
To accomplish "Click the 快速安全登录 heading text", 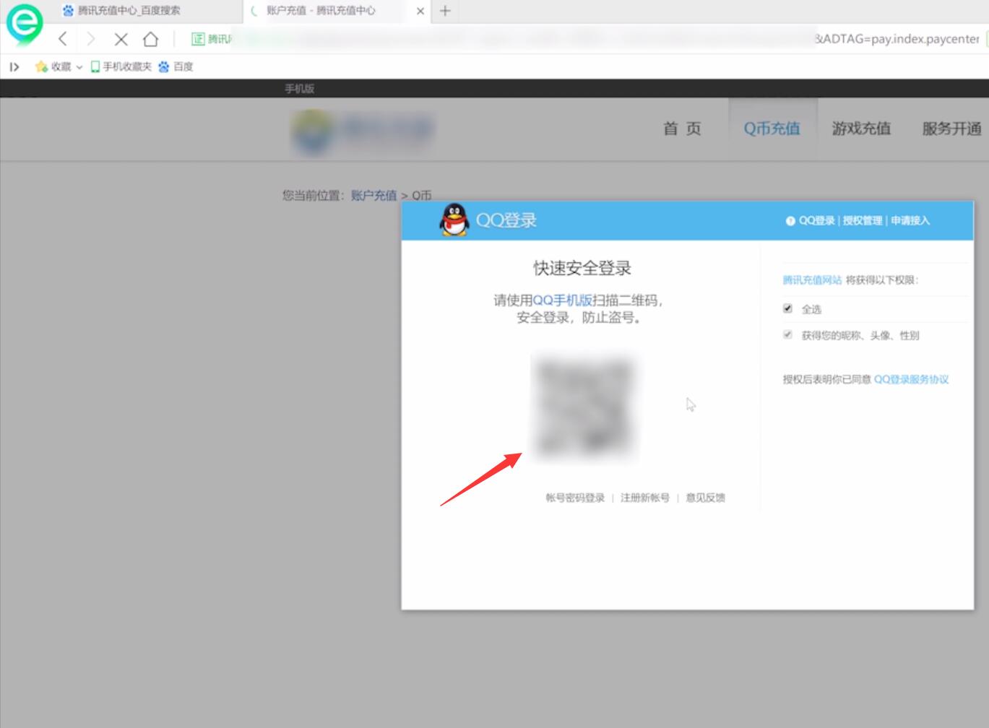I will coord(582,268).
